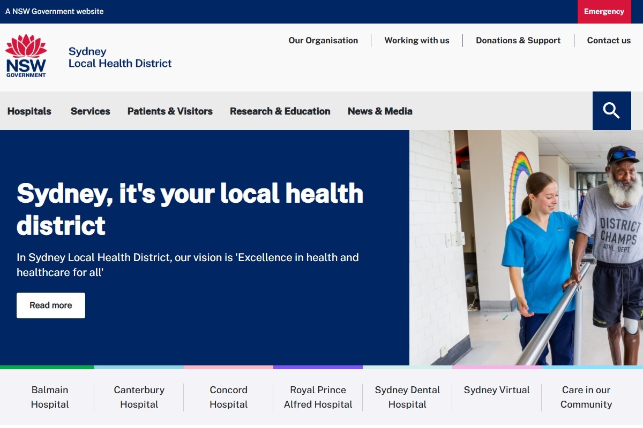Click the NSW Government waratah logo
The width and height of the screenshot is (643, 428).
click(26, 56)
